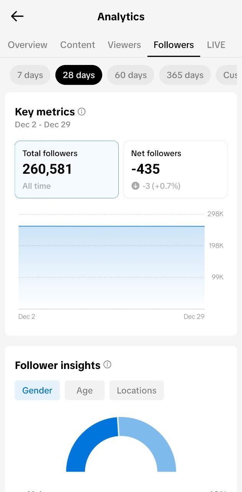Show Gender follower insights

pos(37,391)
